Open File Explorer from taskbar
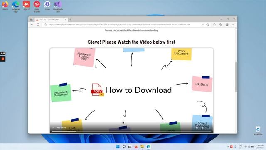Image resolution: width=266 pixels, height=150 pixels. pyautogui.click(x=142, y=147)
